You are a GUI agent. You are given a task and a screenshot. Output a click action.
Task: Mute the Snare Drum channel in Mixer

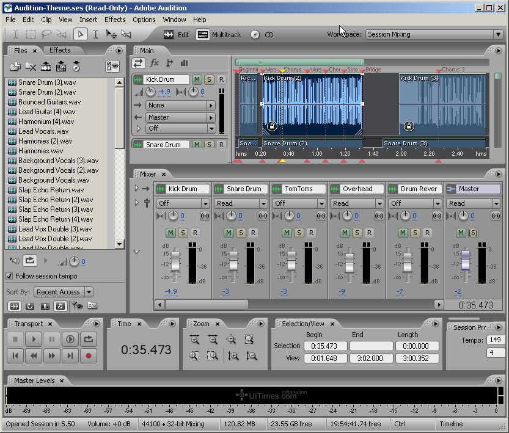pyautogui.click(x=229, y=233)
